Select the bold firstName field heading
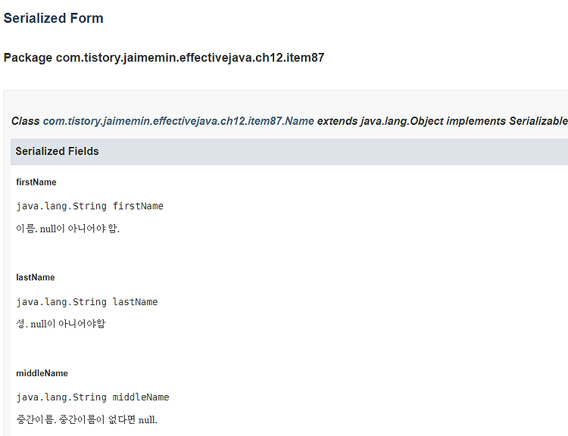This screenshot has height=436, width=568. point(36,182)
